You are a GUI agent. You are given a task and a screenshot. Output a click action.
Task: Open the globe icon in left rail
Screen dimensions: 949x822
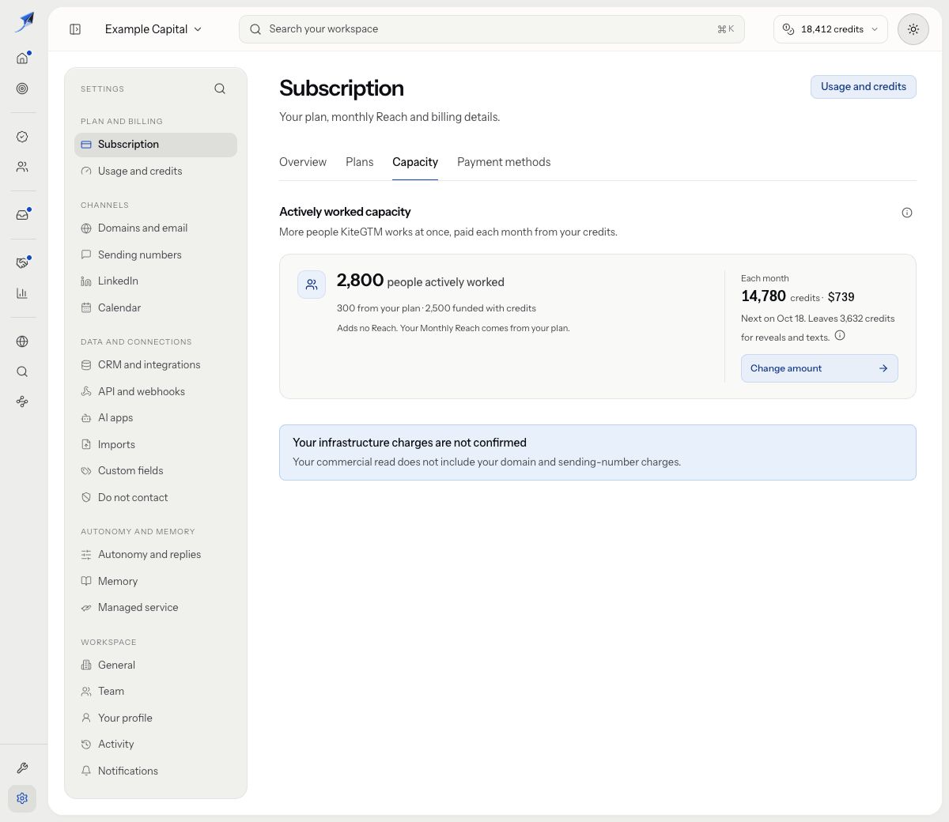point(22,341)
